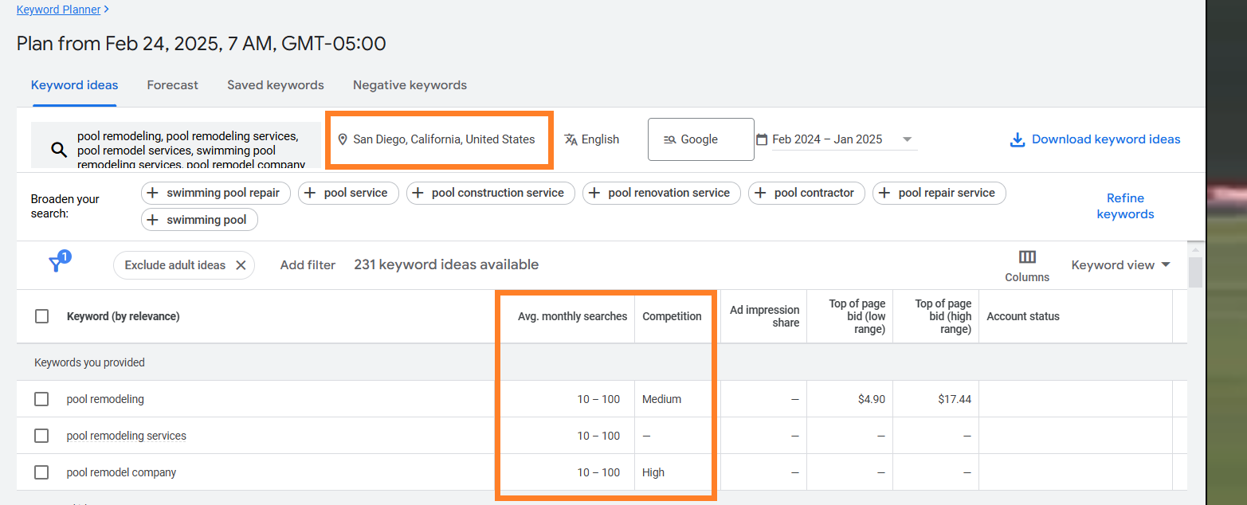Open the Google search network selector
This screenshot has height=505, width=1247.
coord(700,139)
